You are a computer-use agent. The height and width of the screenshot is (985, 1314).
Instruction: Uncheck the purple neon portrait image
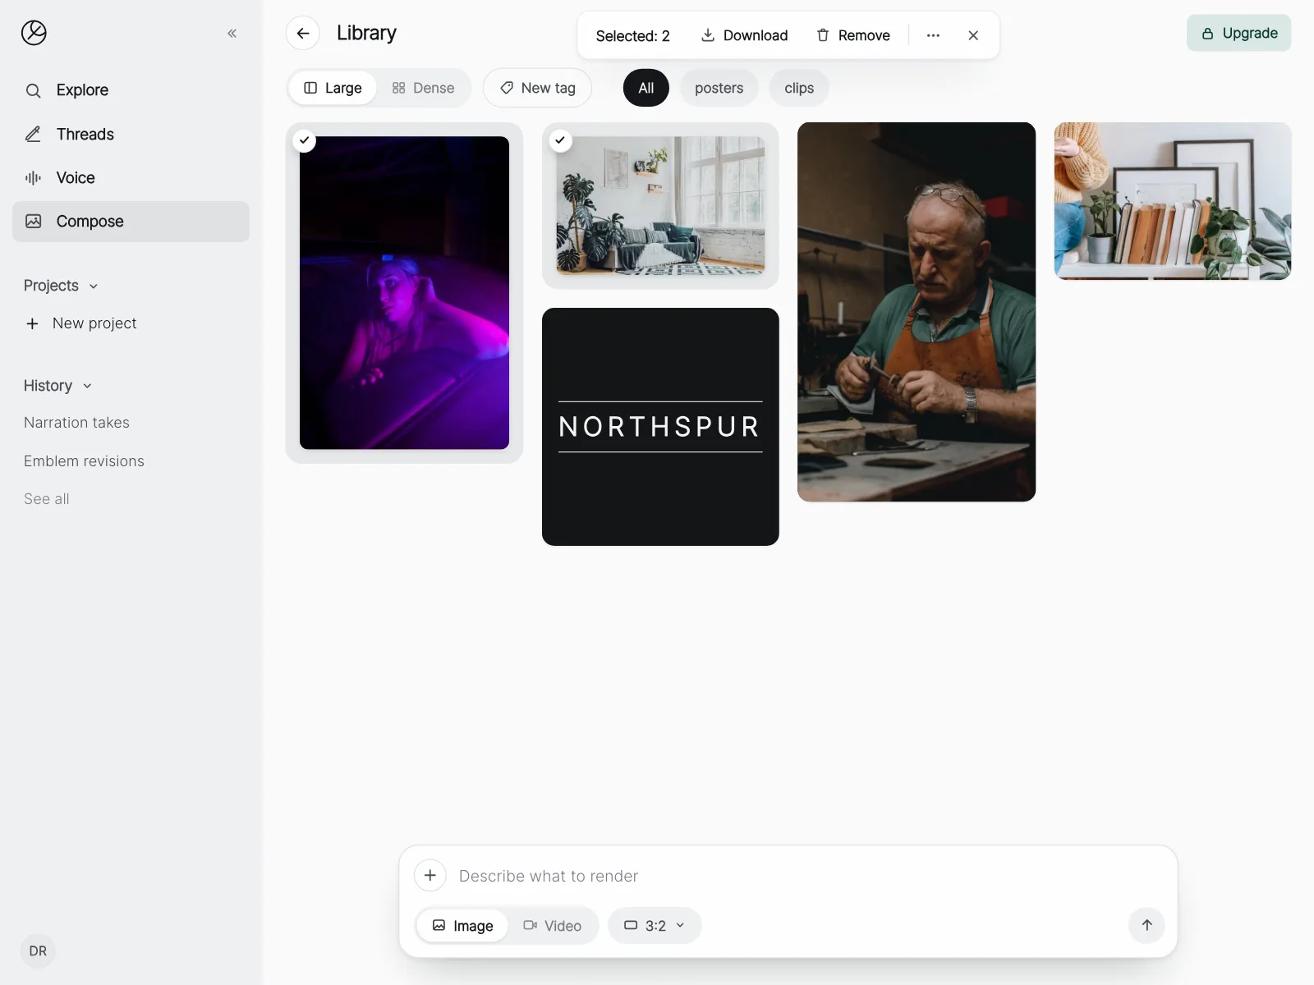click(x=305, y=140)
